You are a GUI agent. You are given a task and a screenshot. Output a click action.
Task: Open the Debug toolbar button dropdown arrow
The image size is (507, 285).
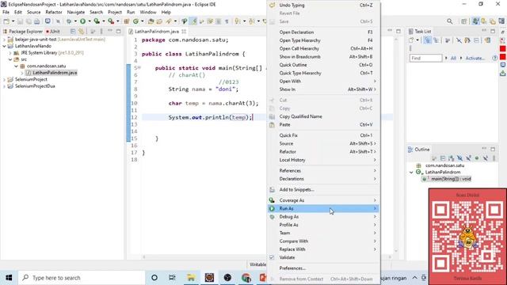pyautogui.click(x=75, y=21)
